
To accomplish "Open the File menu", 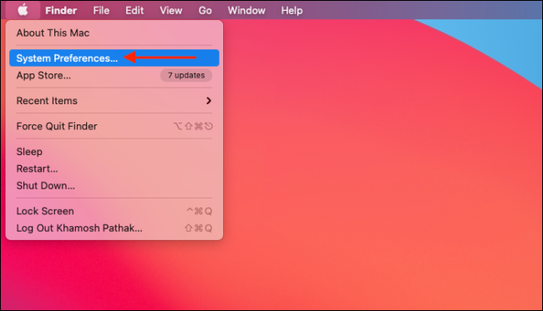I will (101, 10).
